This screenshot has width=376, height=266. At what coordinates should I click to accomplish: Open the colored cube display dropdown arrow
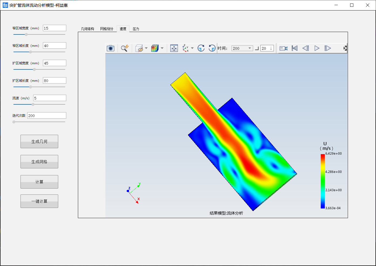[162, 48]
